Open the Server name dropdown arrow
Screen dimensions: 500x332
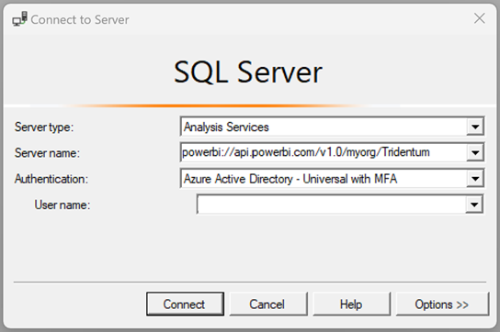tap(475, 152)
